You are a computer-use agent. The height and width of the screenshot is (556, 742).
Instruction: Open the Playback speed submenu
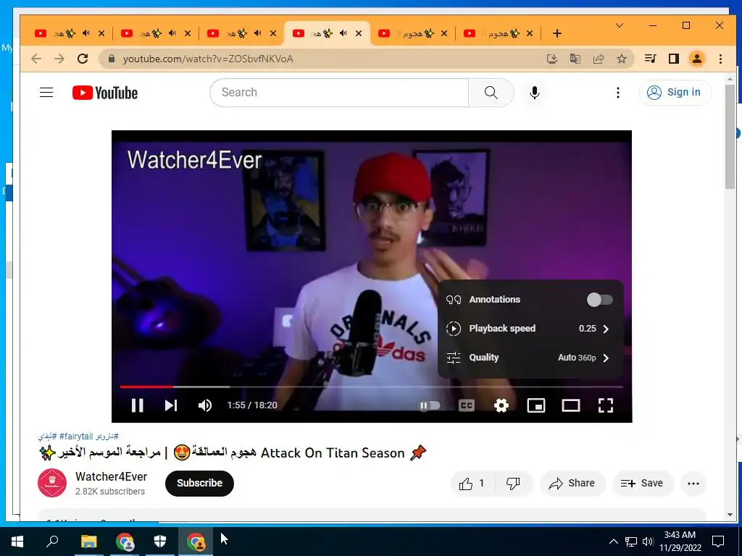[x=530, y=329]
